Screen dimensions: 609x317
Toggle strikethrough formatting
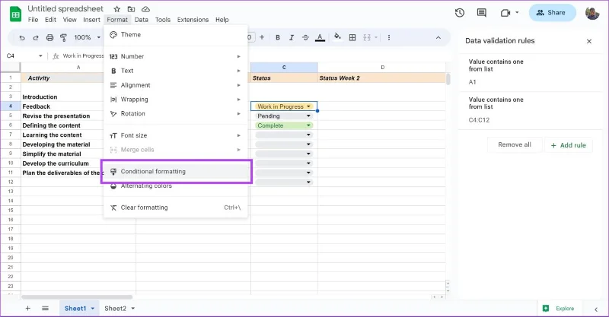[x=306, y=37]
